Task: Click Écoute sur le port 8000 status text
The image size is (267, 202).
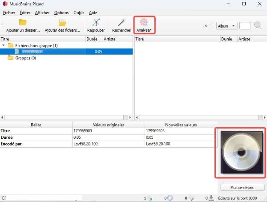Action: click(238, 198)
